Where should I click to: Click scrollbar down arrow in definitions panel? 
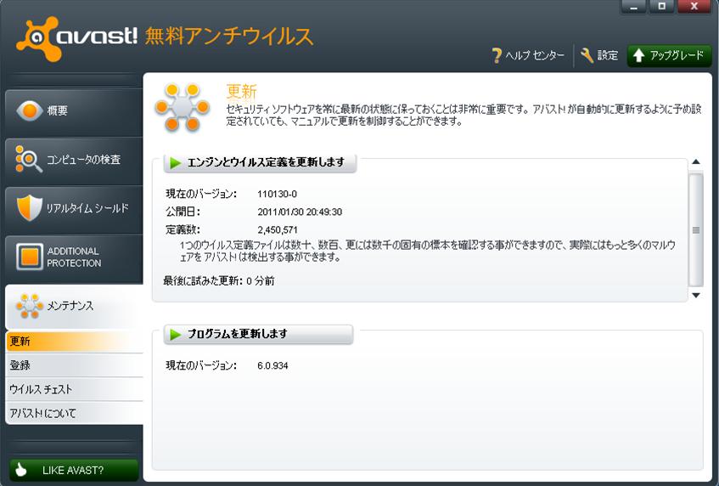(x=695, y=296)
